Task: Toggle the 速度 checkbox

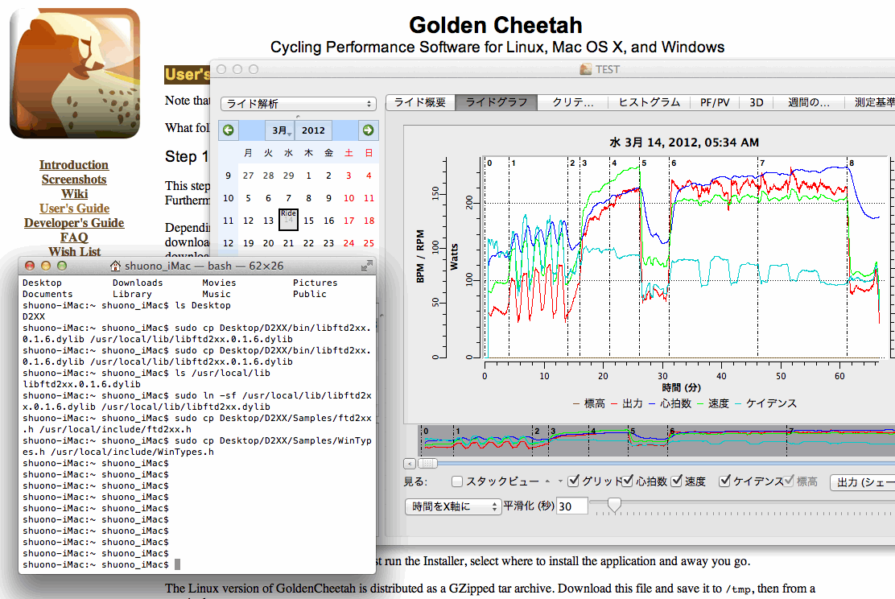Action: [x=676, y=481]
